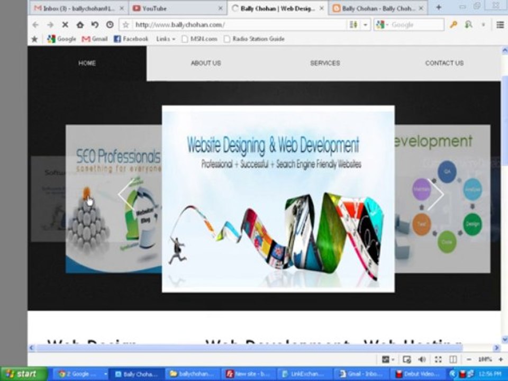
Task: Click the vertical scrollbar up arrow
Action: (504, 50)
